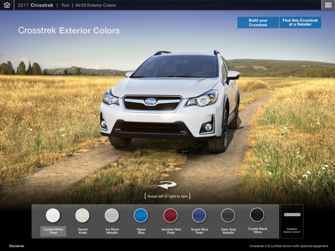Pick the Hyper Blue swatch
The image size is (335, 251).
(x=141, y=215)
